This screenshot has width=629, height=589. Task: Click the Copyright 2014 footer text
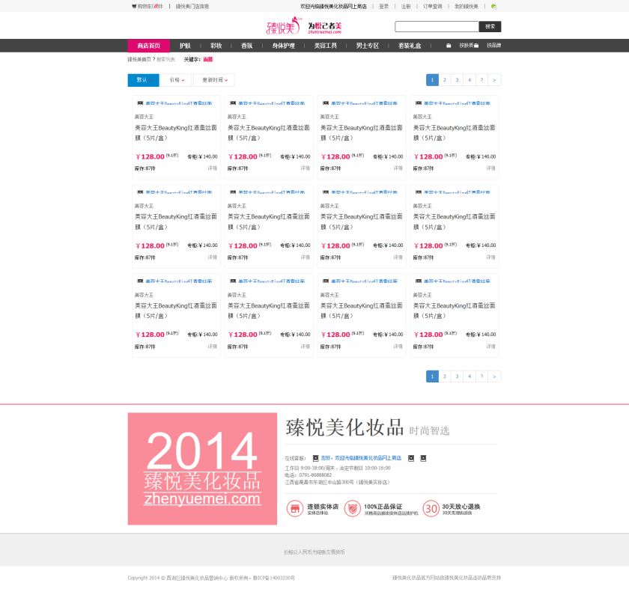click(x=211, y=578)
